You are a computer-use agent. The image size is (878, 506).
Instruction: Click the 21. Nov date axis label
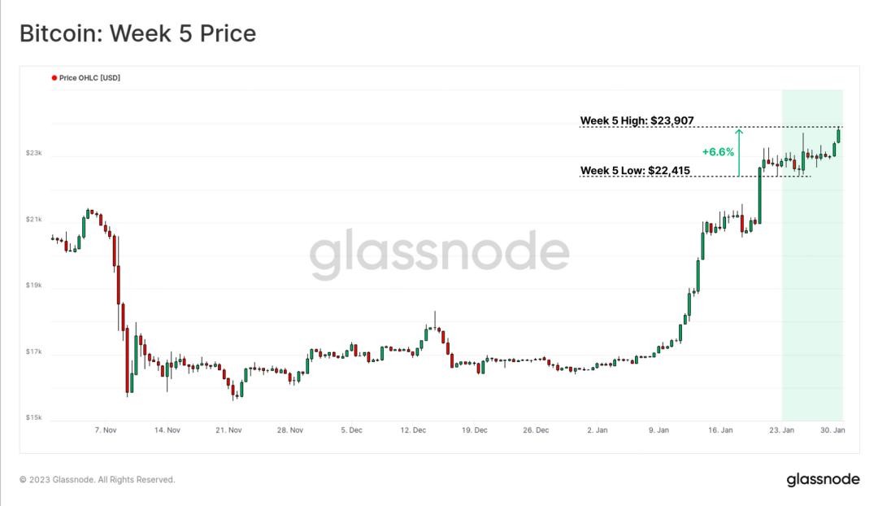228,430
